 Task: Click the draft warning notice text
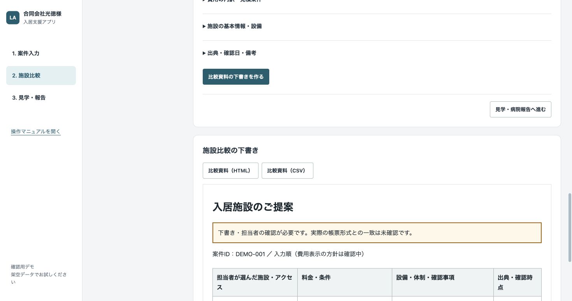316,233
